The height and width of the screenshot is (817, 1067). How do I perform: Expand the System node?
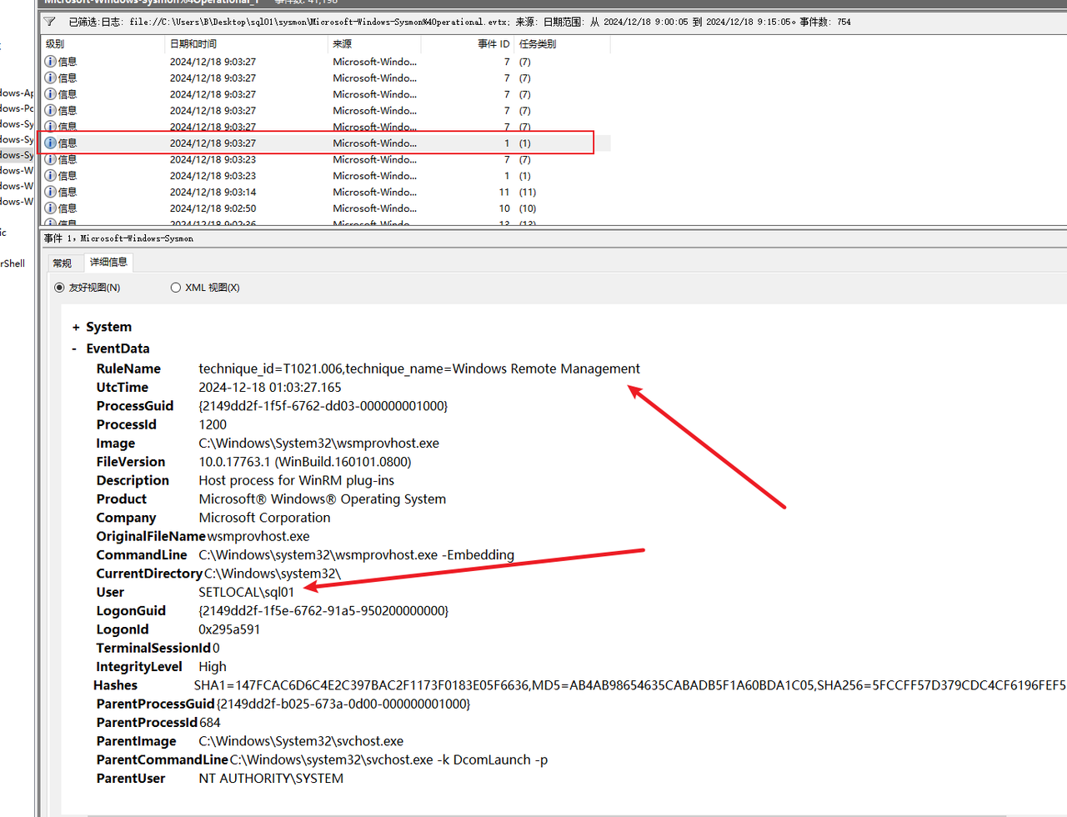(76, 328)
